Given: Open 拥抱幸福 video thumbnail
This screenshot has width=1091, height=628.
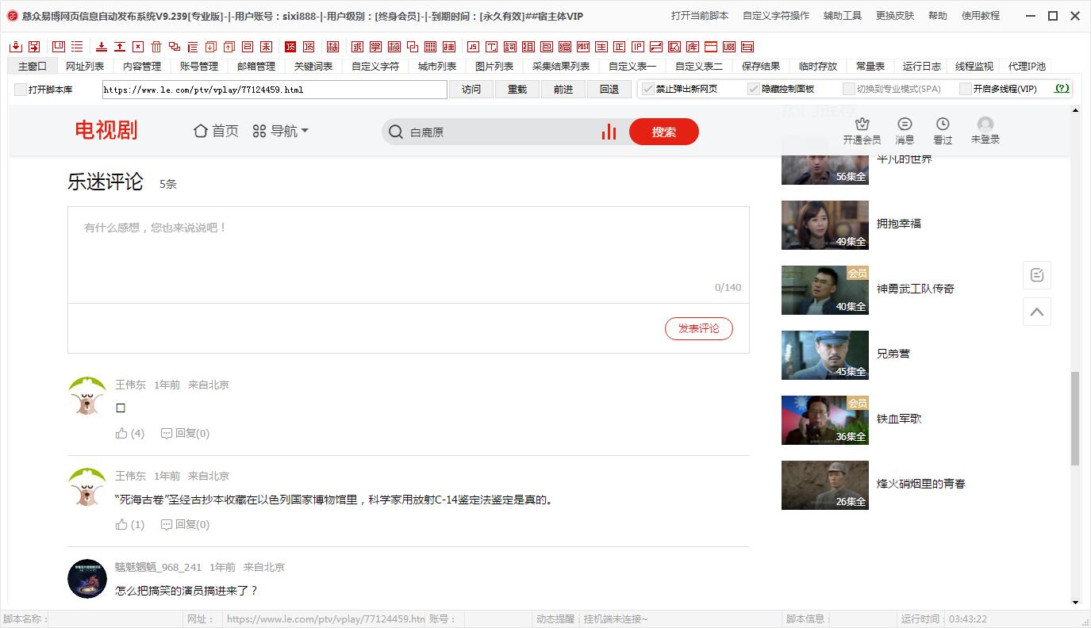Looking at the screenshot, I should pyautogui.click(x=825, y=225).
